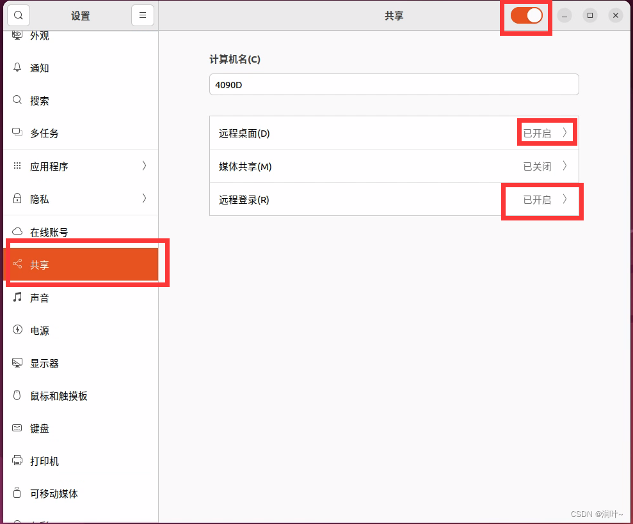
Task: Open the hamburger menu in settings header
Action: (143, 16)
